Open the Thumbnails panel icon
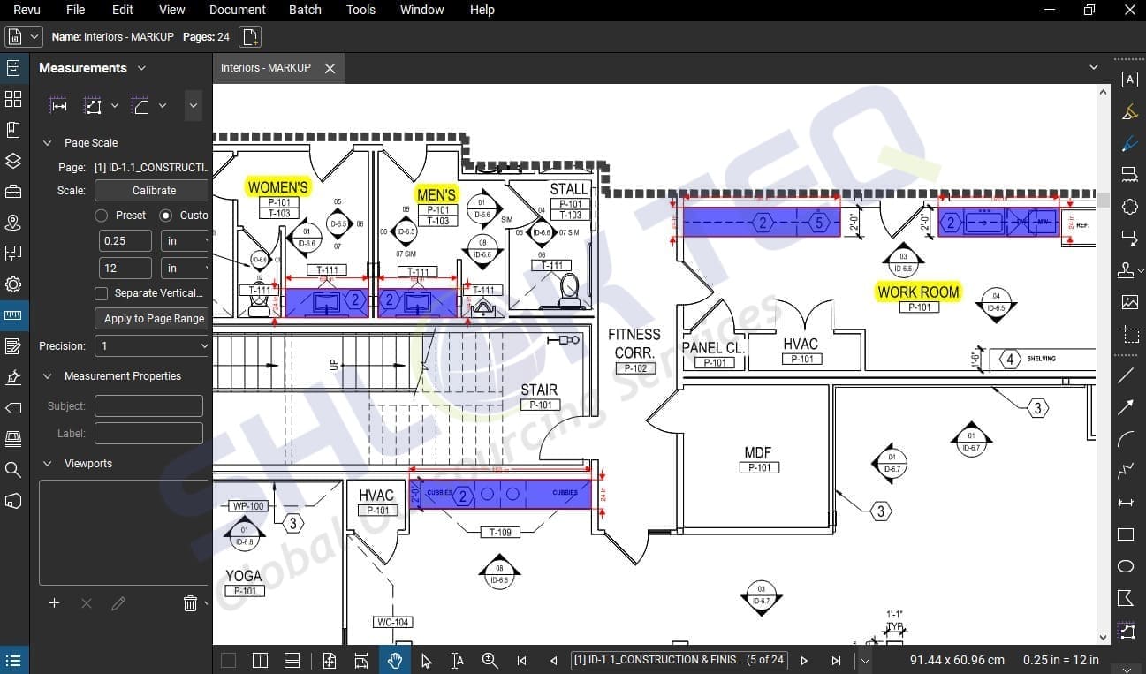Screen dimensions: 1146x674 click(13, 99)
